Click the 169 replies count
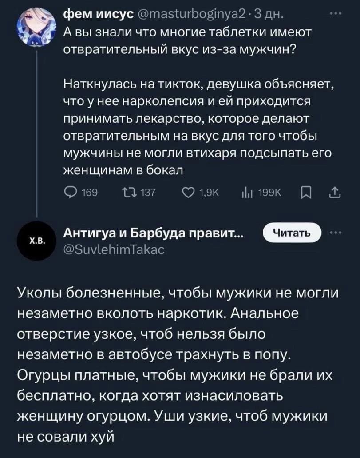The height and width of the screenshot is (458, 360). [x=90, y=192]
